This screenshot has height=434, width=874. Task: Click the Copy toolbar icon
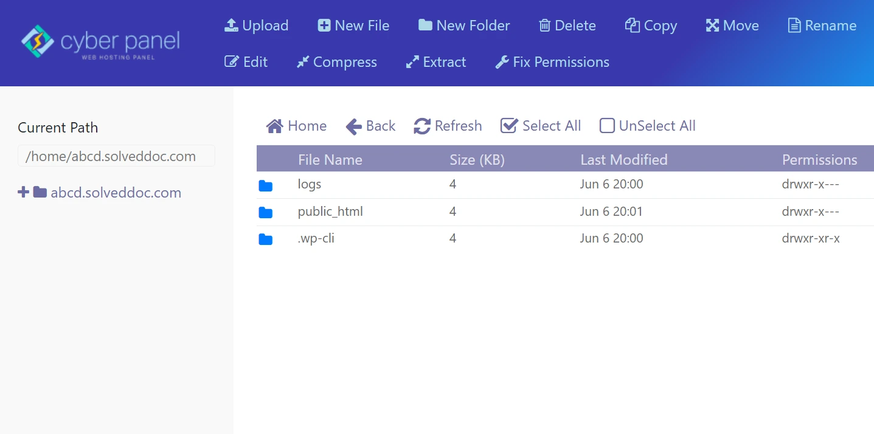click(633, 26)
